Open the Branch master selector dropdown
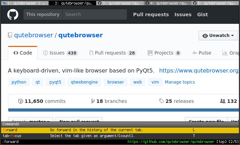 (31, 120)
